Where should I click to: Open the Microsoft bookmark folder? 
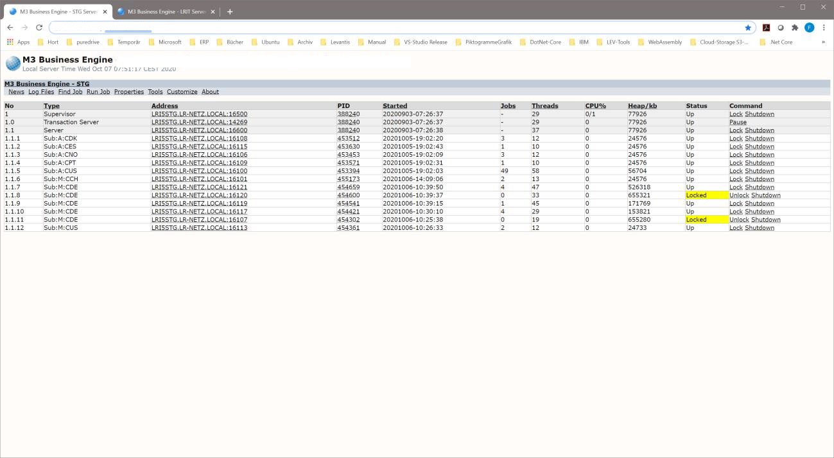pyautogui.click(x=165, y=42)
